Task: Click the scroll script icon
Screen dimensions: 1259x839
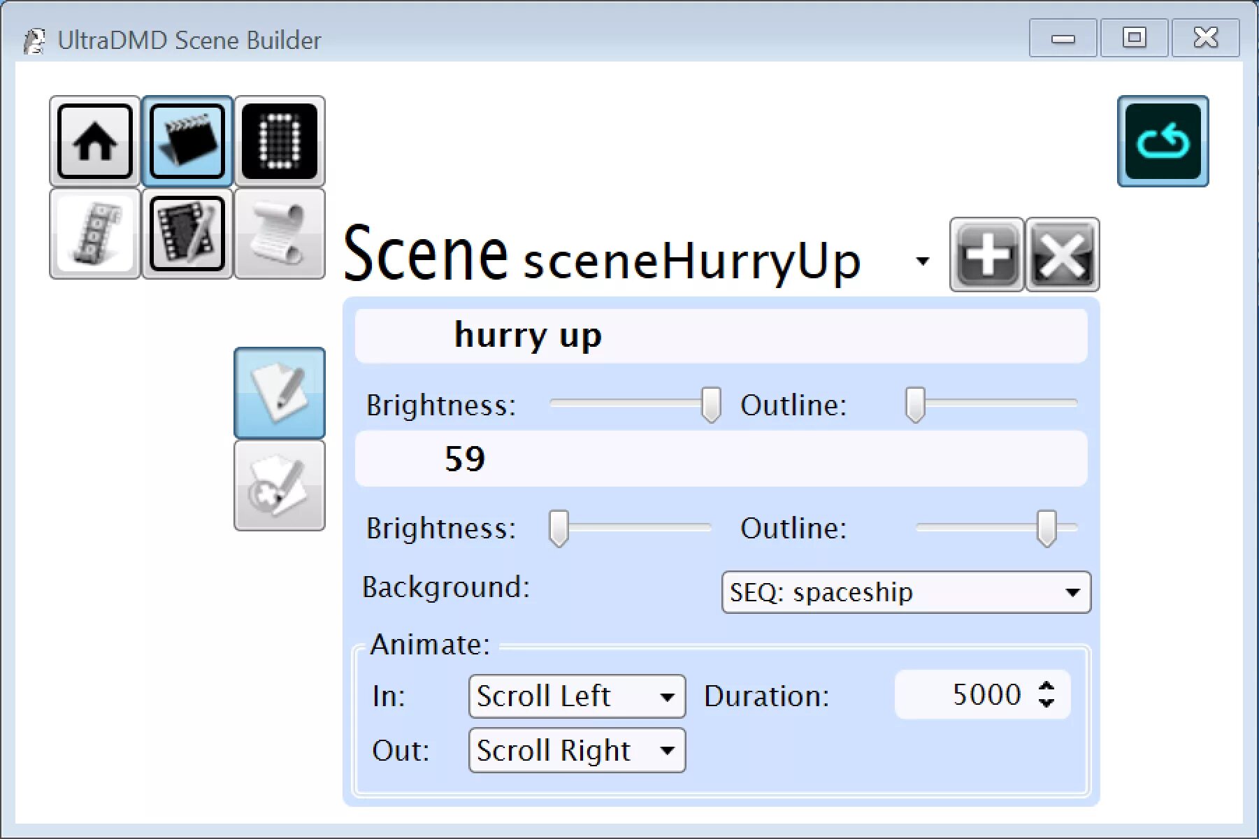Action: [x=280, y=234]
